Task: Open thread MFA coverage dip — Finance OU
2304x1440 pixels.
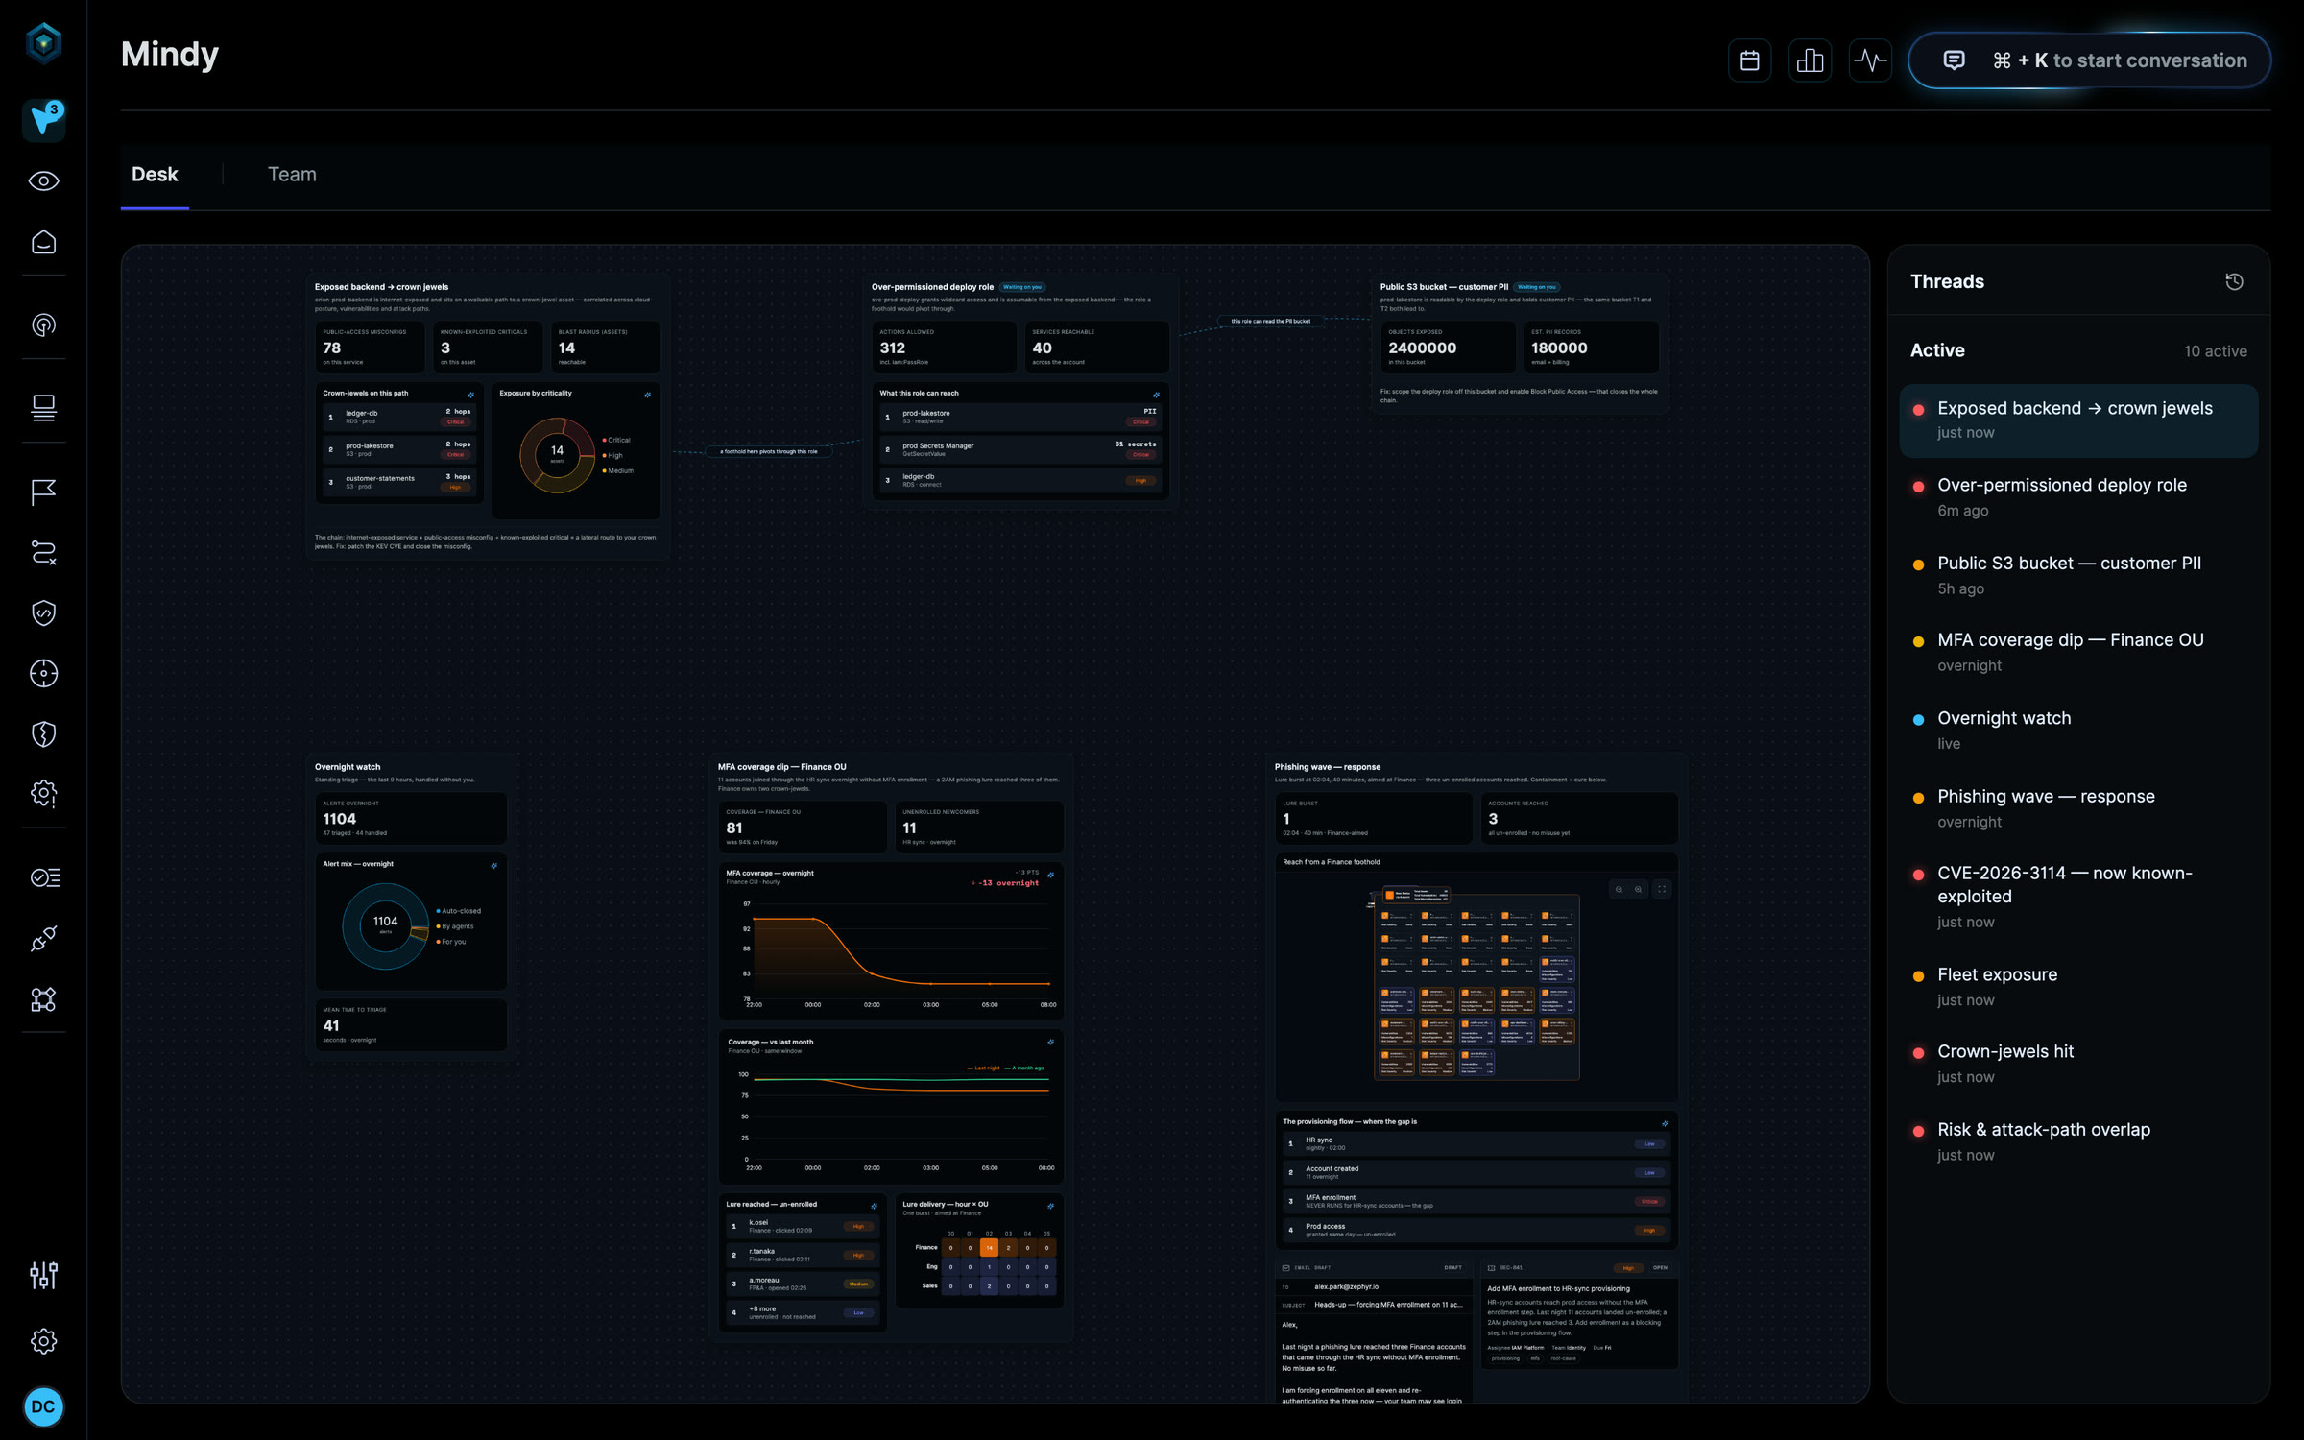Action: tap(2078, 652)
